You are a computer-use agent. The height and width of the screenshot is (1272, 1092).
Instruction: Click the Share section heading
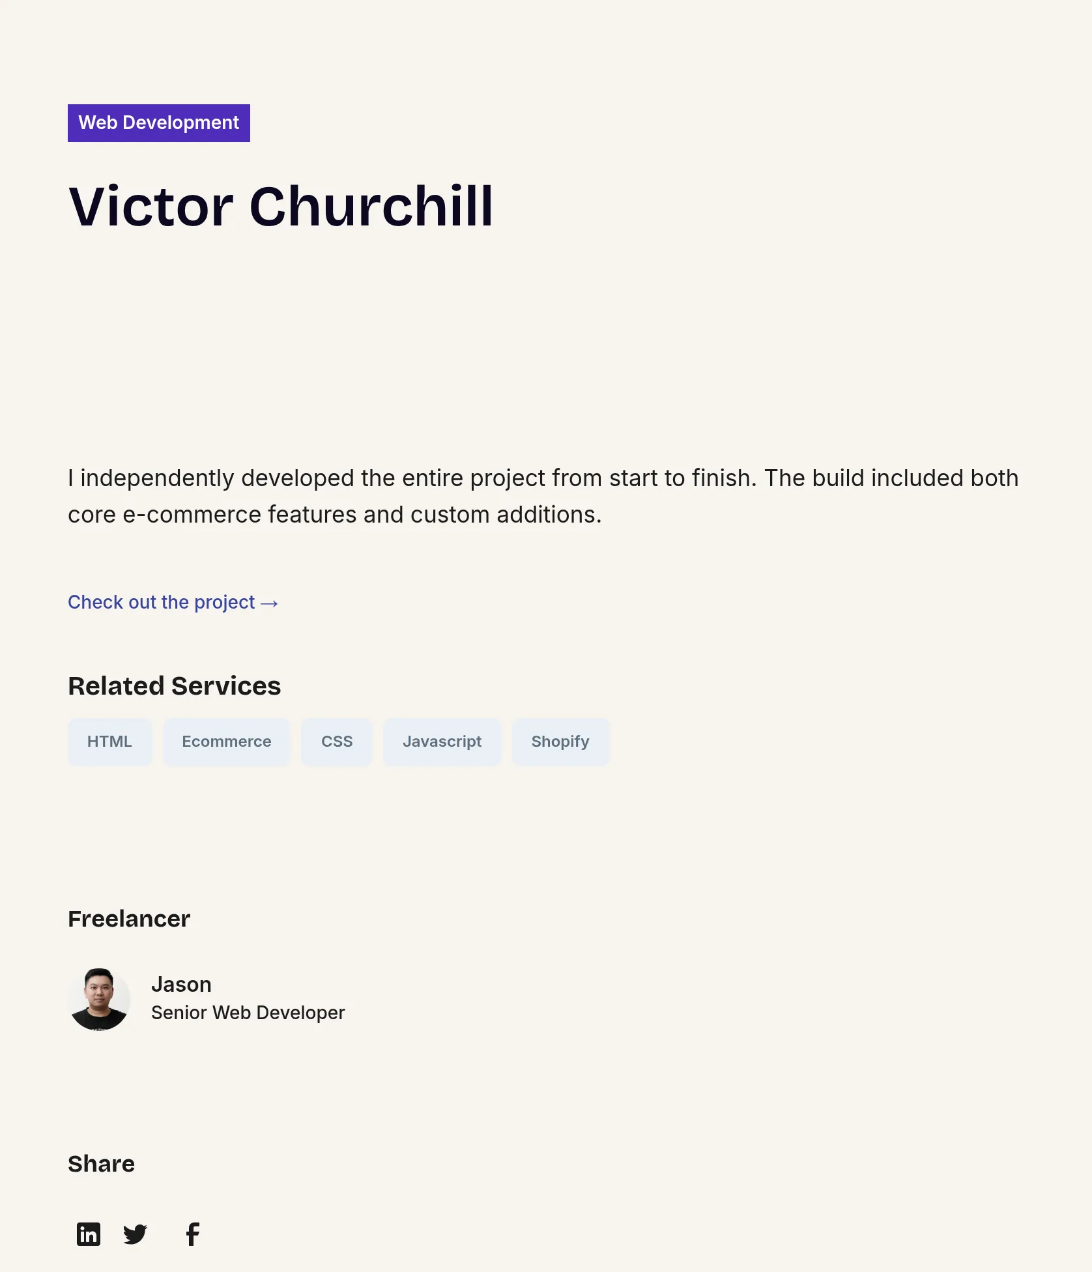[x=101, y=1164]
